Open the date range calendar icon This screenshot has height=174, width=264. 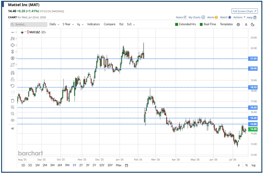click(126, 165)
